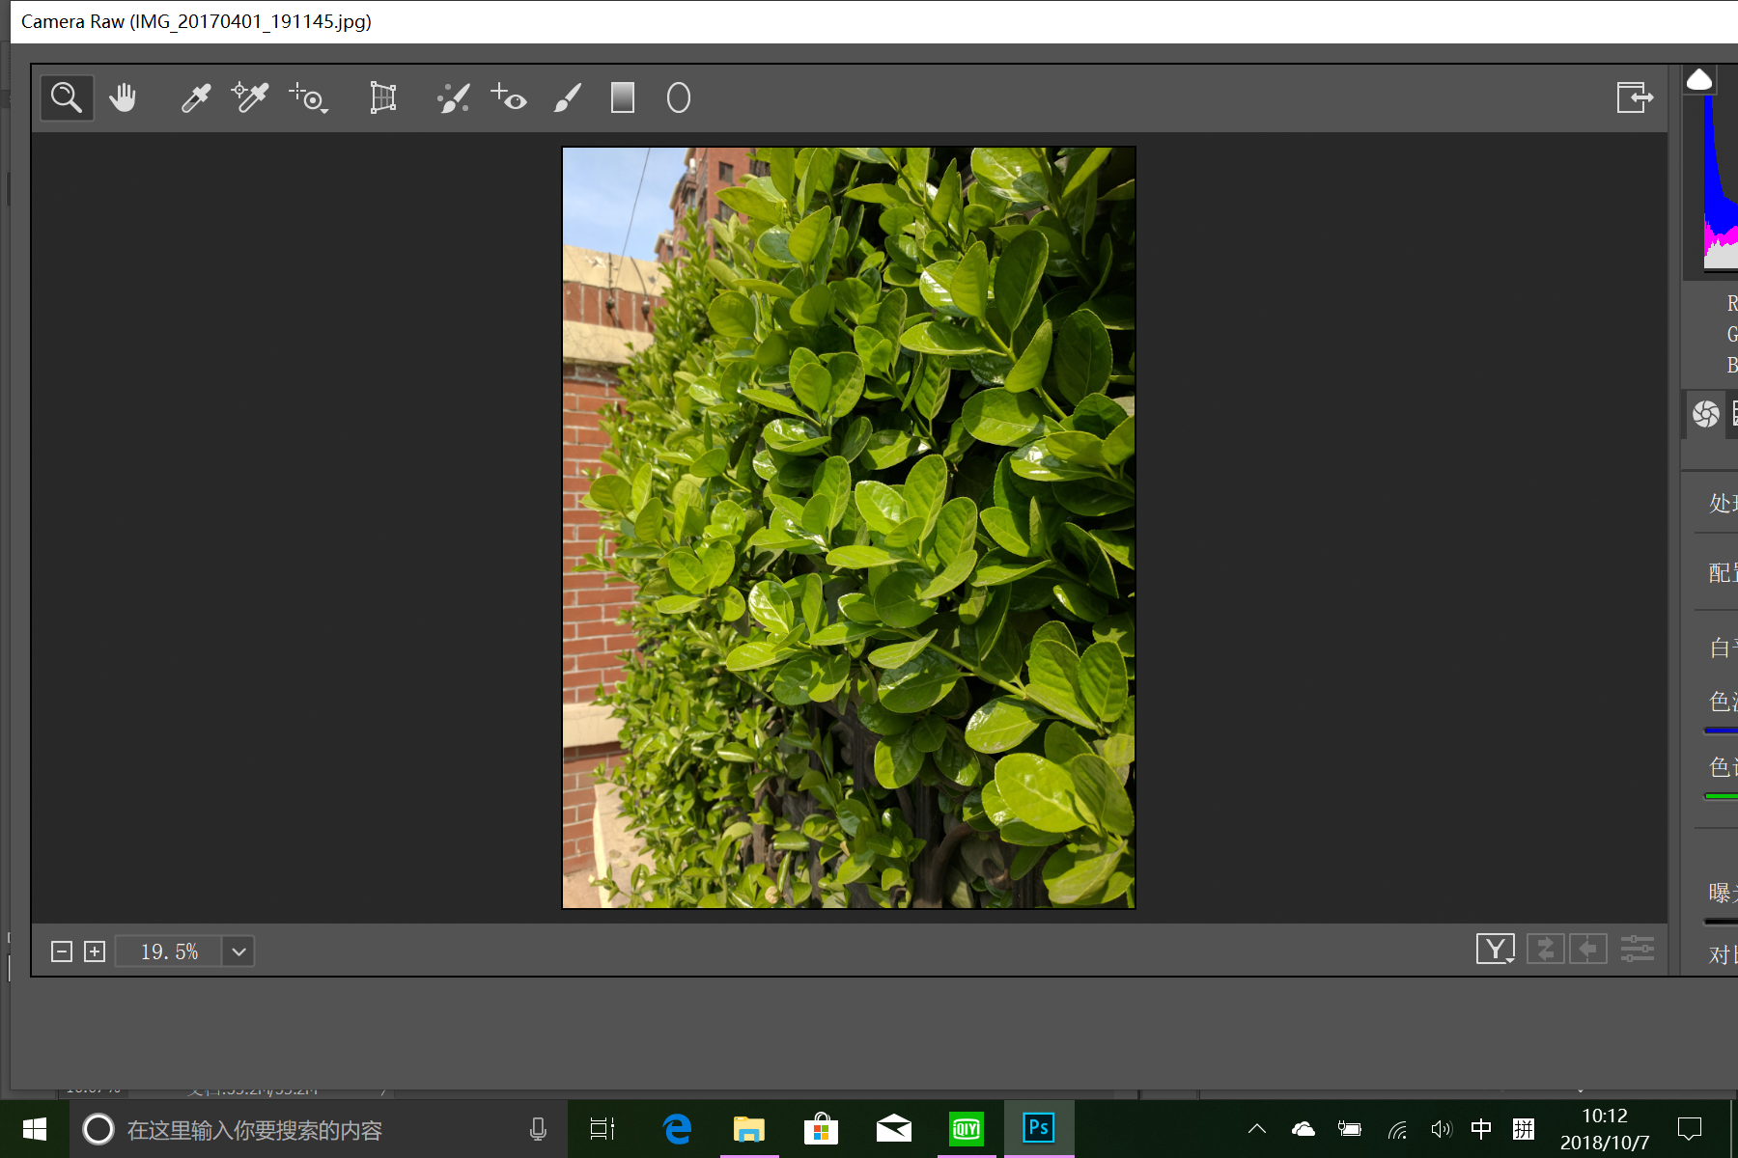
Task: Select the Graduated Filter tool
Action: pos(623,97)
